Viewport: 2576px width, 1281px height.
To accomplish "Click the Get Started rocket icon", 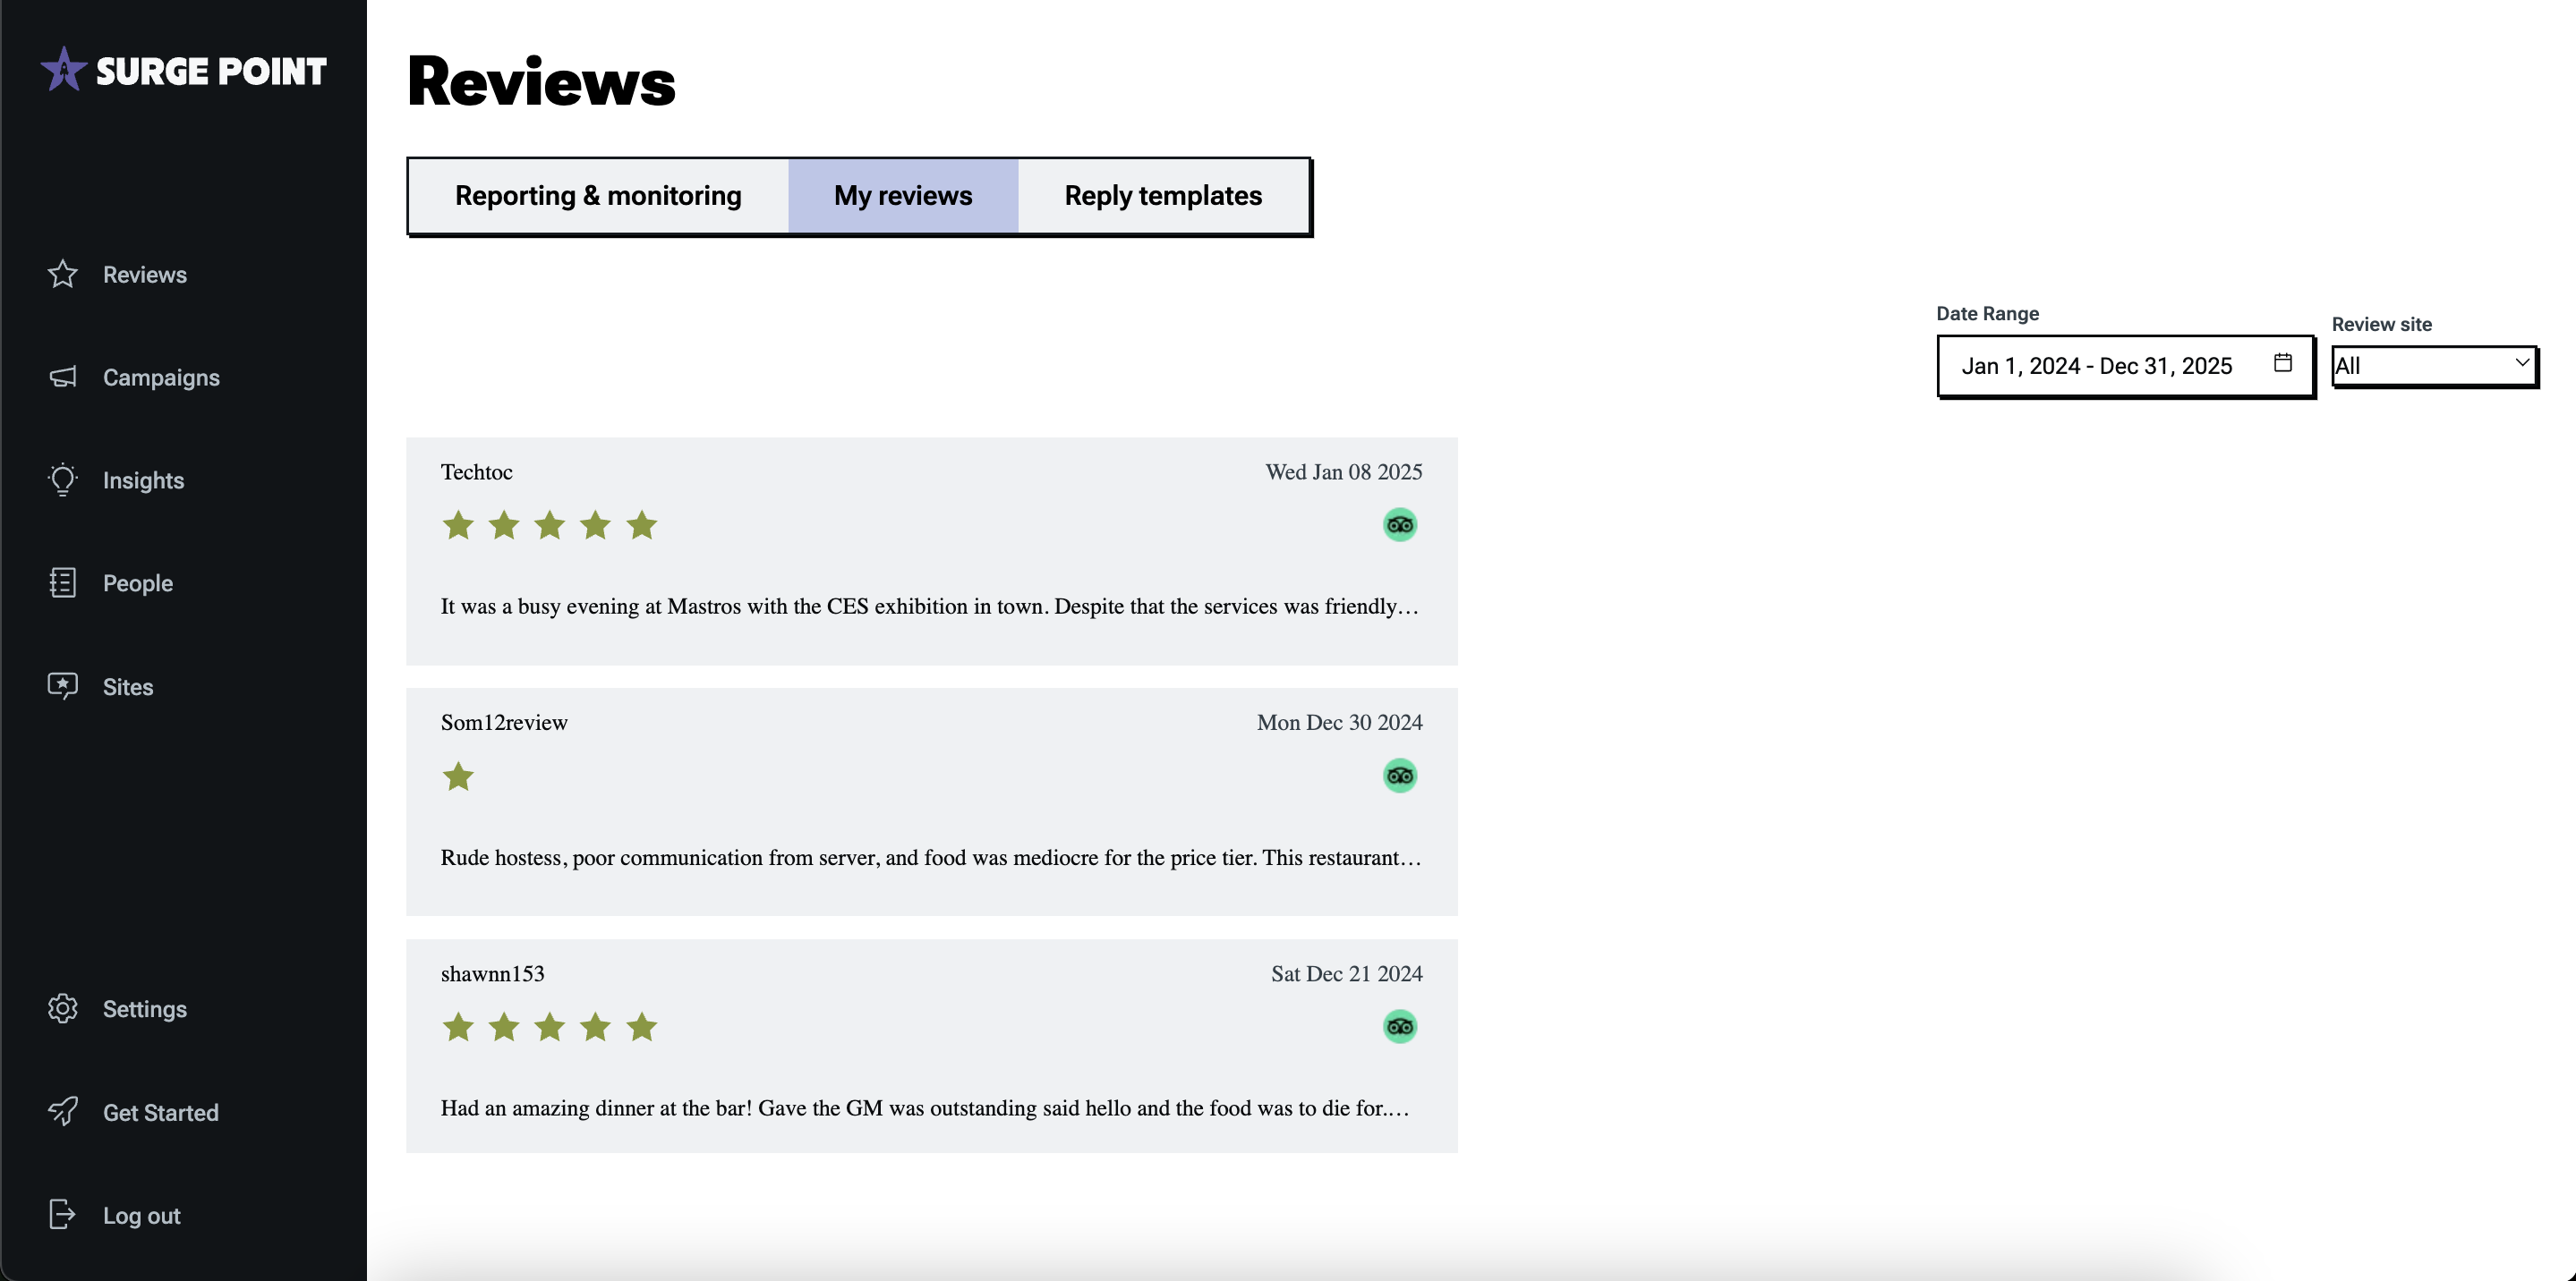I will pos(62,1111).
